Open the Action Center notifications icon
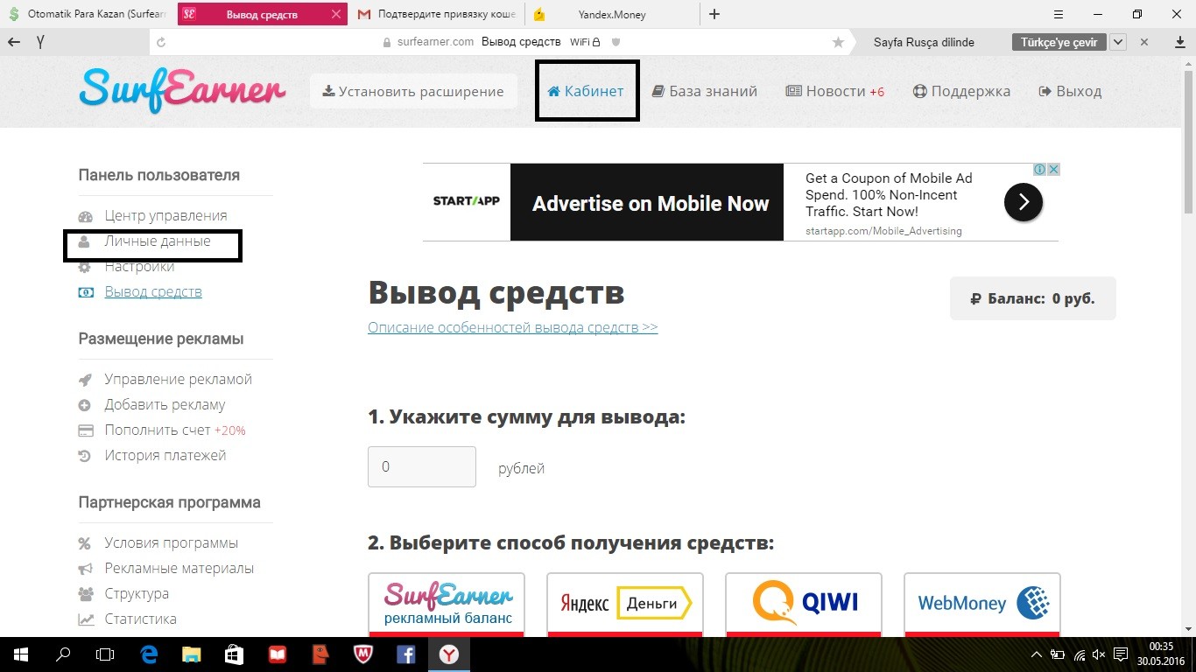This screenshot has height=672, width=1196. (1122, 654)
